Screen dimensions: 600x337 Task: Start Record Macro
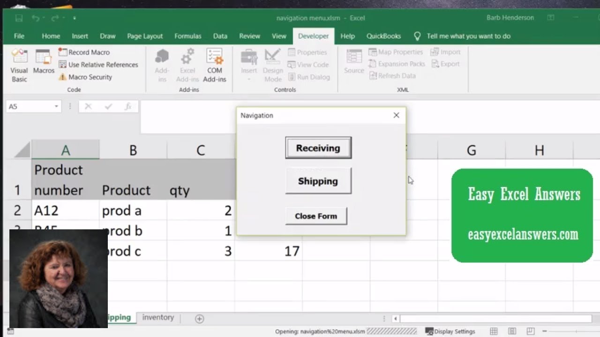click(x=84, y=52)
